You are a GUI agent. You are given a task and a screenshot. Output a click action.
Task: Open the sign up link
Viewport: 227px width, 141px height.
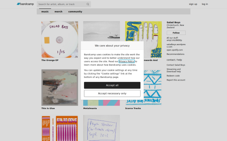coord(193,4)
